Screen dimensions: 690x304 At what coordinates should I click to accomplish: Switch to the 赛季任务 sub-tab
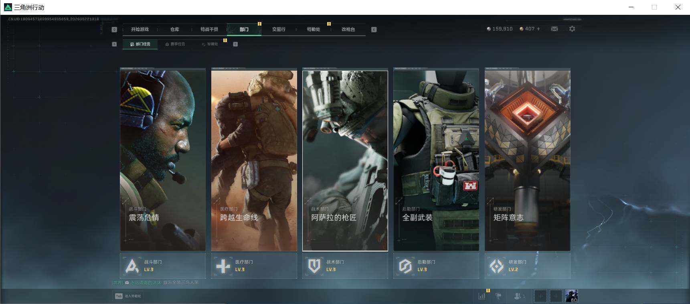coord(175,44)
